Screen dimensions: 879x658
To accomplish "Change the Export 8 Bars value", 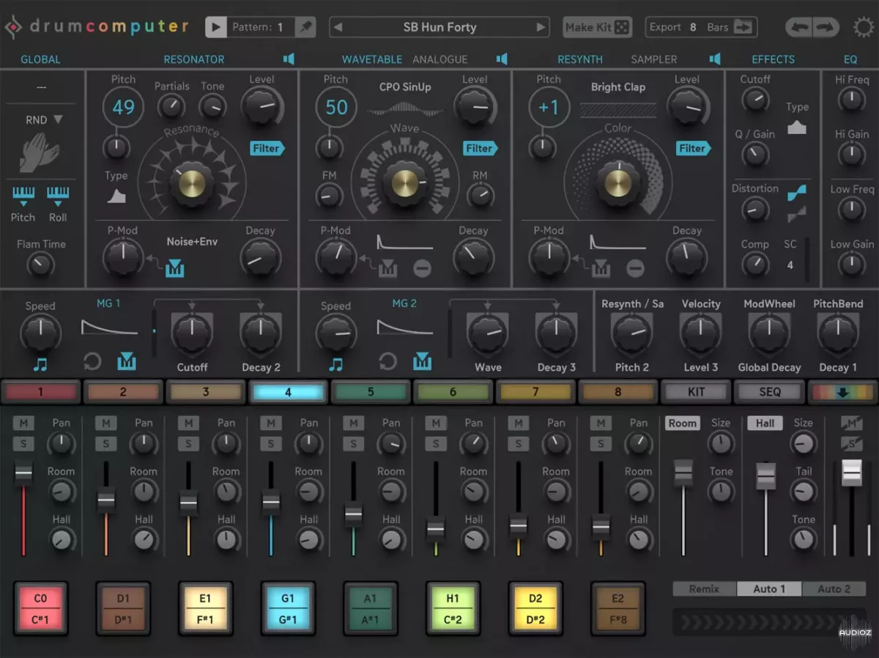I will pyautogui.click(x=693, y=27).
